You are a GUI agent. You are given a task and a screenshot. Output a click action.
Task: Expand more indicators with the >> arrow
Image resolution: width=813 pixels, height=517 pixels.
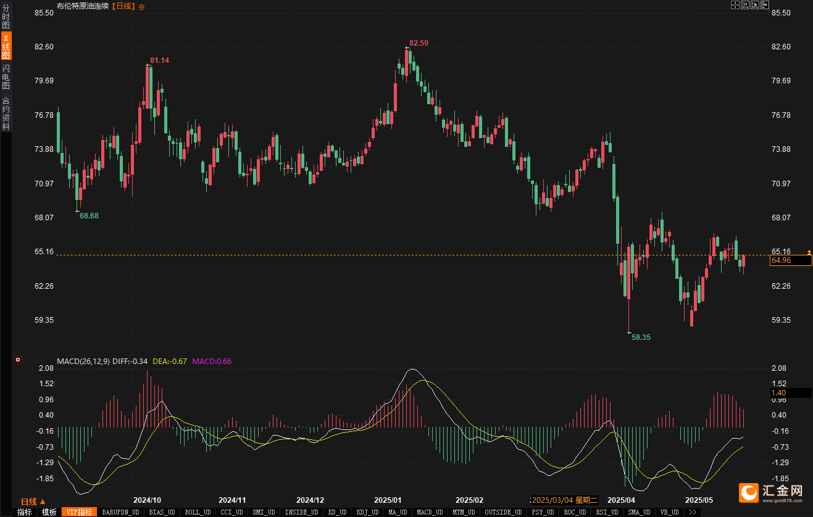tap(693, 512)
